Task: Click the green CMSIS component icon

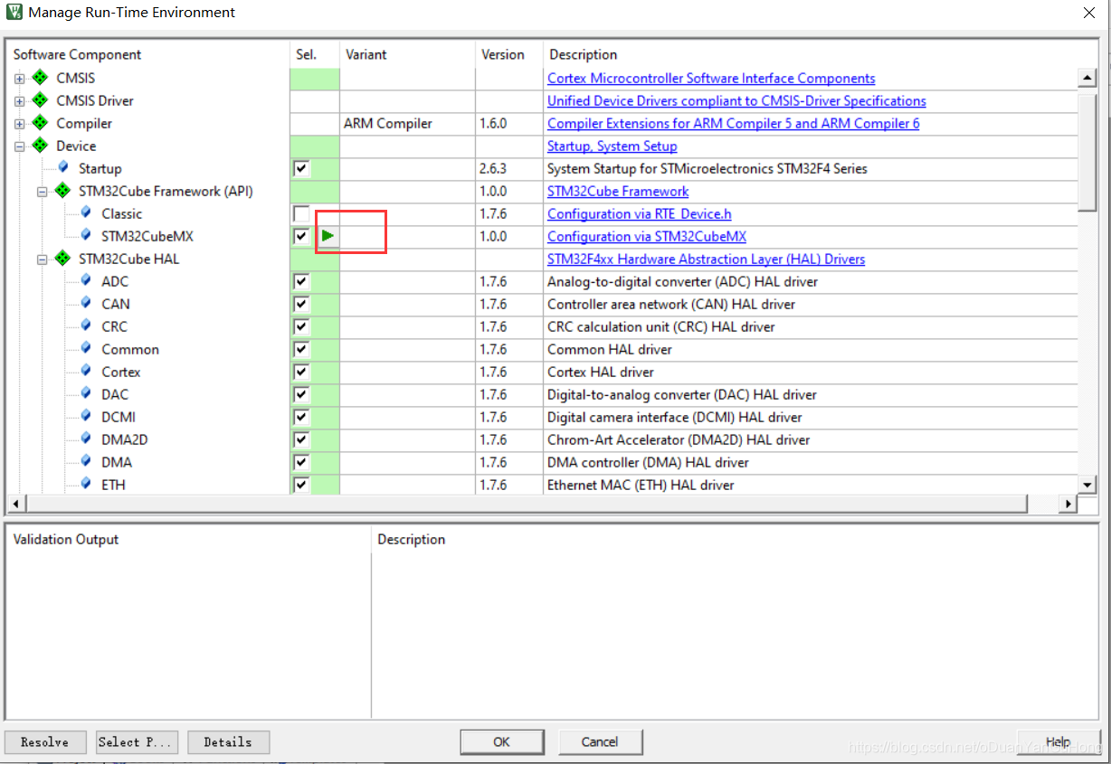Action: tap(40, 78)
